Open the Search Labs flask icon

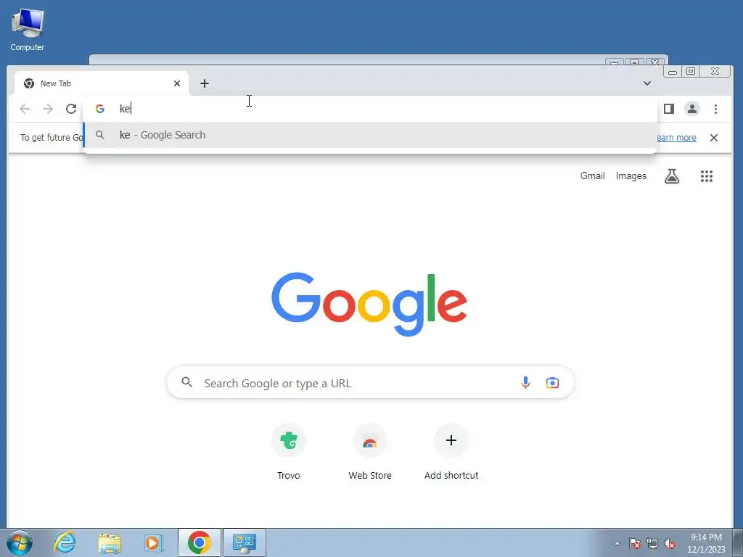click(671, 176)
